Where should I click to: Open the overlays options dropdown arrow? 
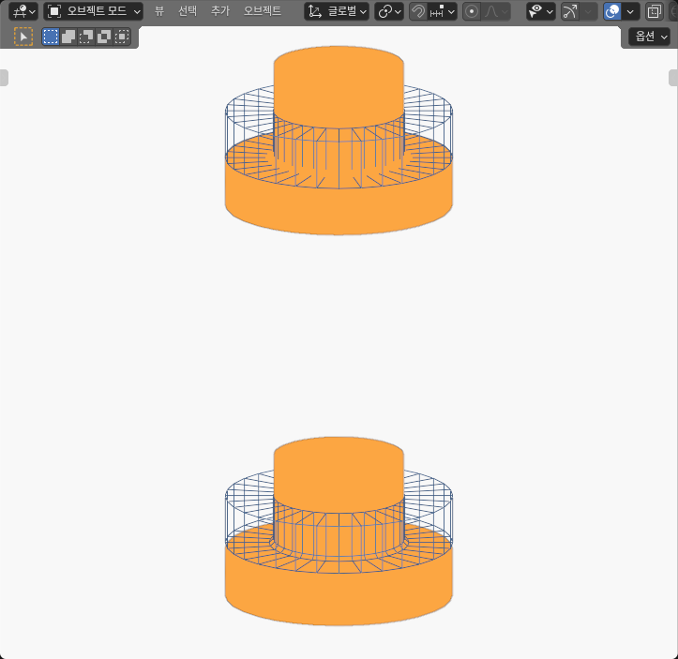click(x=630, y=11)
